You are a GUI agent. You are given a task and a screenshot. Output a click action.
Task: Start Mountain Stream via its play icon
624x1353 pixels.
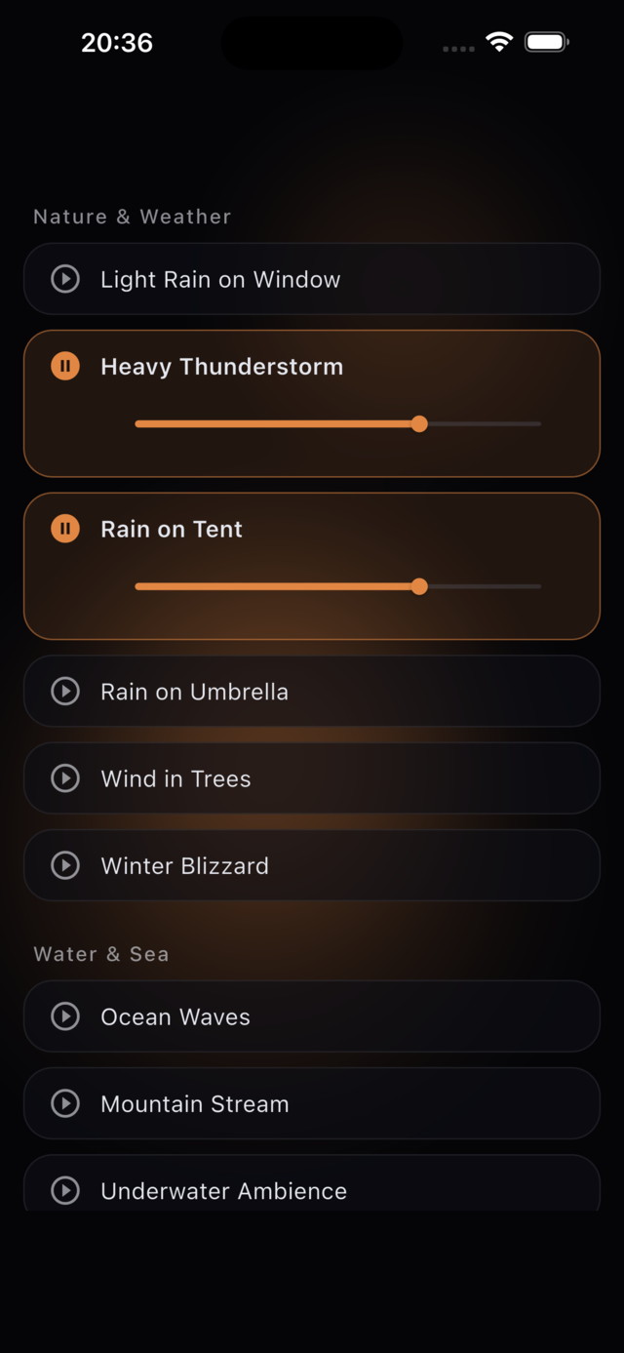tap(65, 1103)
